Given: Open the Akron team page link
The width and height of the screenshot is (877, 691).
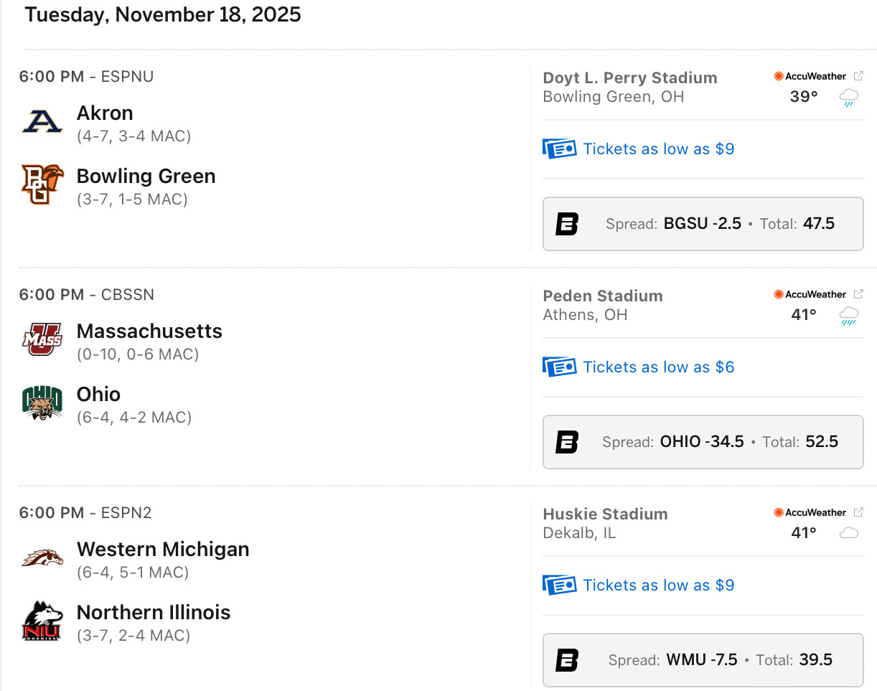Looking at the screenshot, I should click(x=105, y=113).
